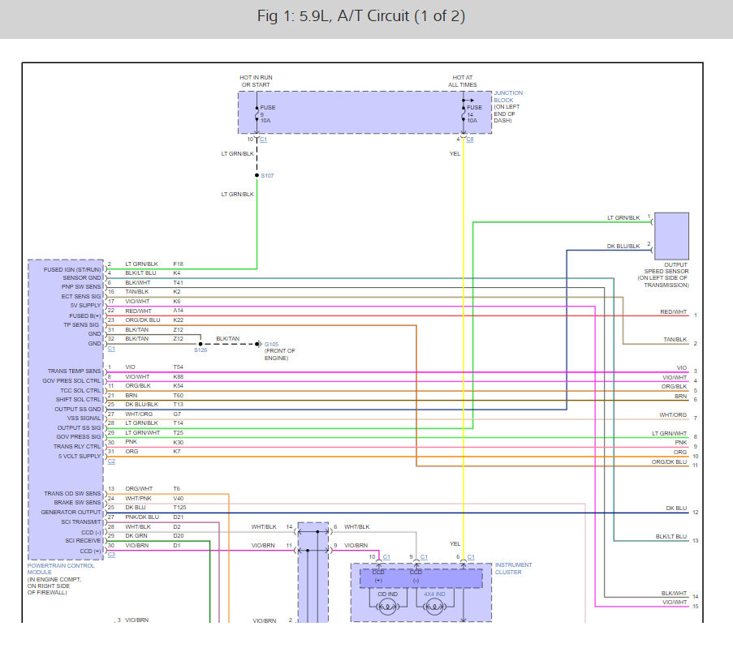Click the 'GOV PRES SOL CTRL' pin label

[x=71, y=380]
